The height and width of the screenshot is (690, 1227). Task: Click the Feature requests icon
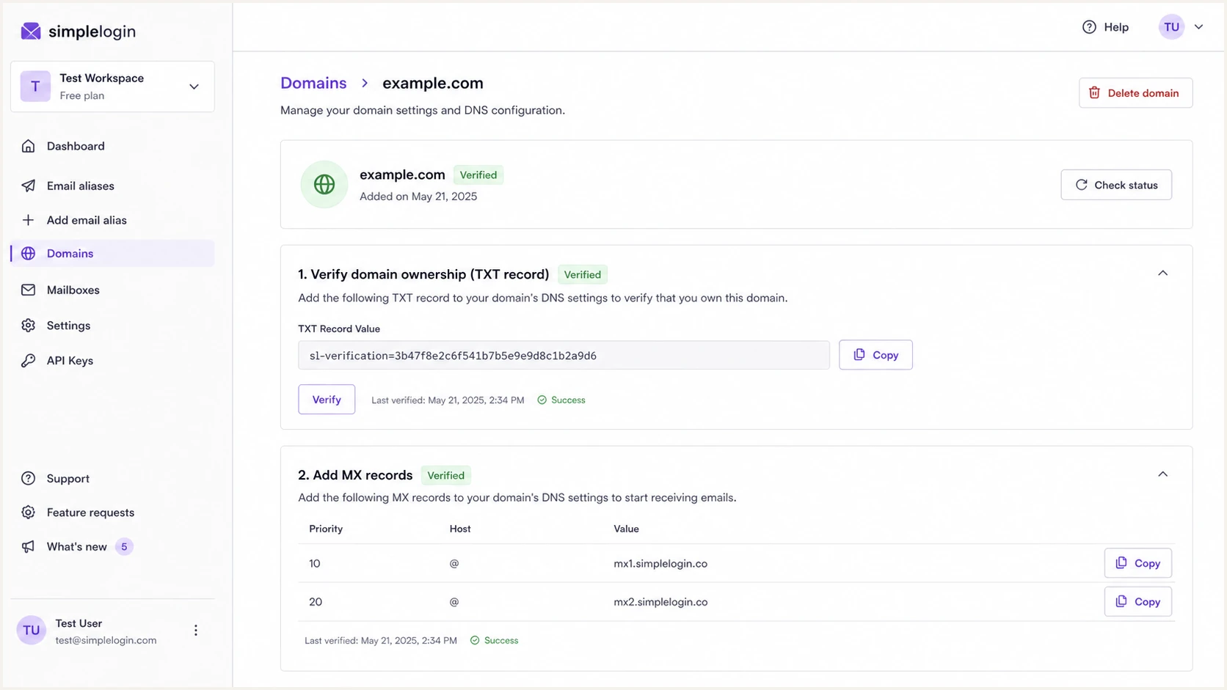click(28, 512)
